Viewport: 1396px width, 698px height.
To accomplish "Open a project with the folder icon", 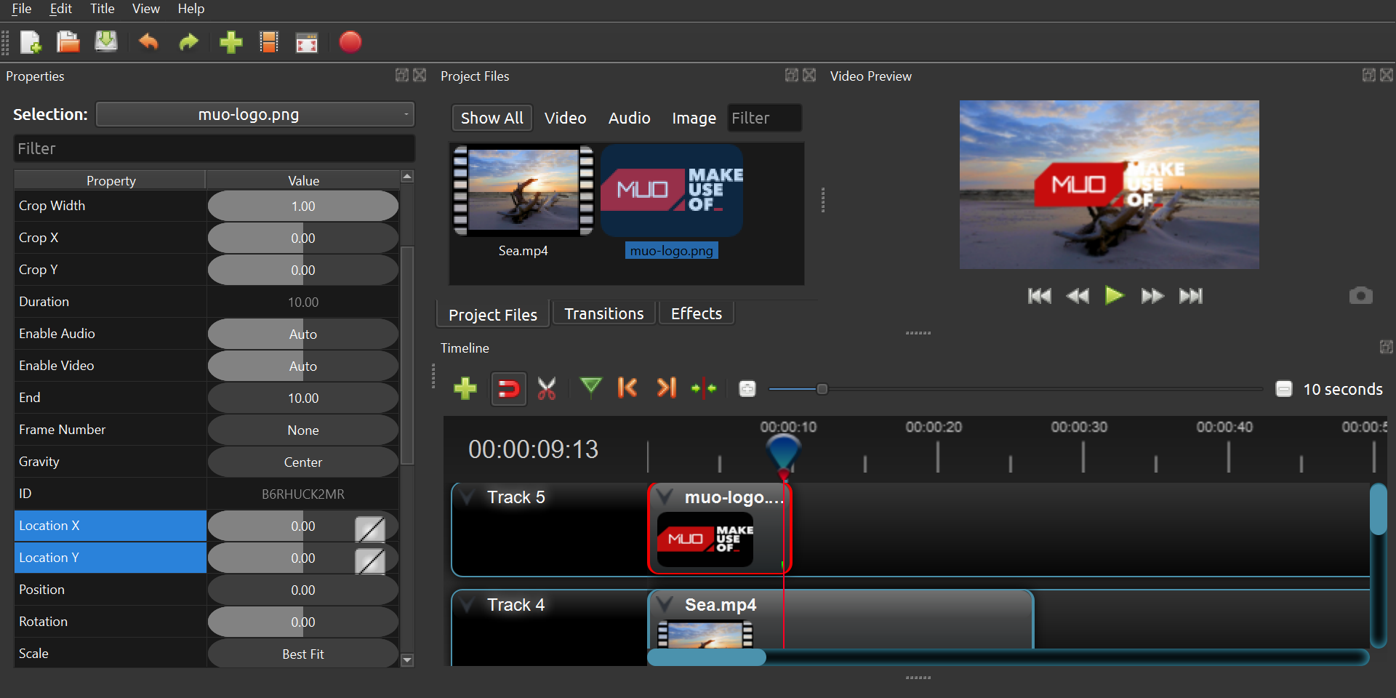I will point(68,43).
